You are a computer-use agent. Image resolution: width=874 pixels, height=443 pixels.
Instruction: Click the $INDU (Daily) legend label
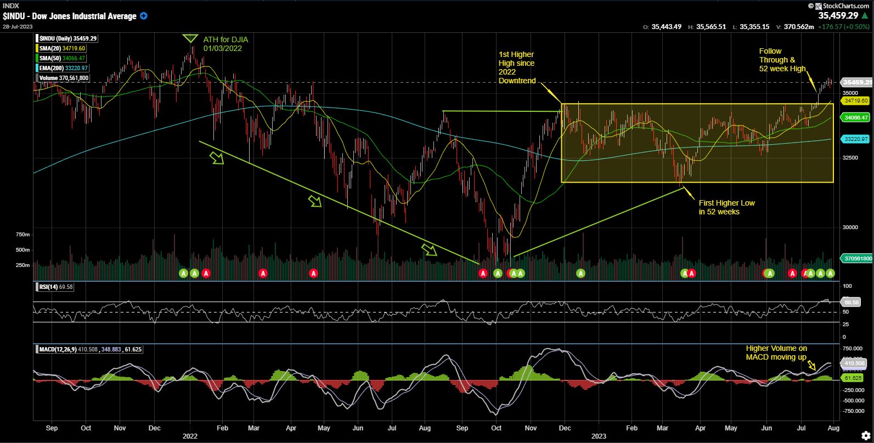[x=67, y=38]
